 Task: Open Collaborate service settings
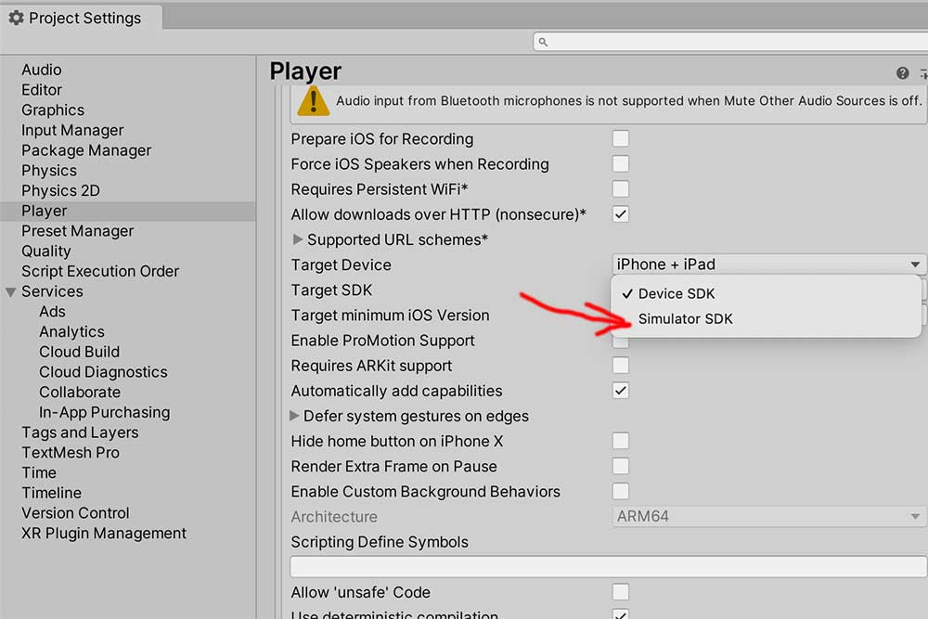(80, 392)
